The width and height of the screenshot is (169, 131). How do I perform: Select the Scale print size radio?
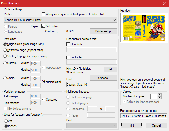(x=5, y=78)
